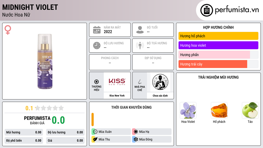Click the Độ lưu hương 0.00 rating row
The width and height of the screenshot is (263, 148).
click(65, 132)
